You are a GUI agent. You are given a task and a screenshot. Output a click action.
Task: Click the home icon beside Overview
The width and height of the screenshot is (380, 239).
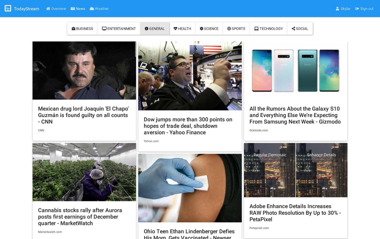coord(48,9)
